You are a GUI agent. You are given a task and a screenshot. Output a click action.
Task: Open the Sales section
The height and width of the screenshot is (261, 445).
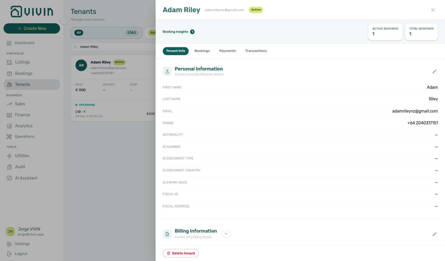(20, 104)
